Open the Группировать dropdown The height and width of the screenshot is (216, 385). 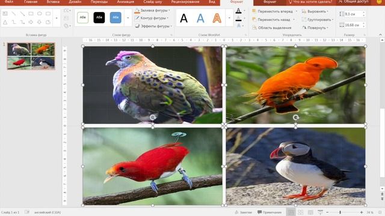click(x=318, y=20)
